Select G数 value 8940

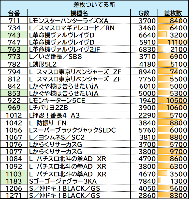144,72
